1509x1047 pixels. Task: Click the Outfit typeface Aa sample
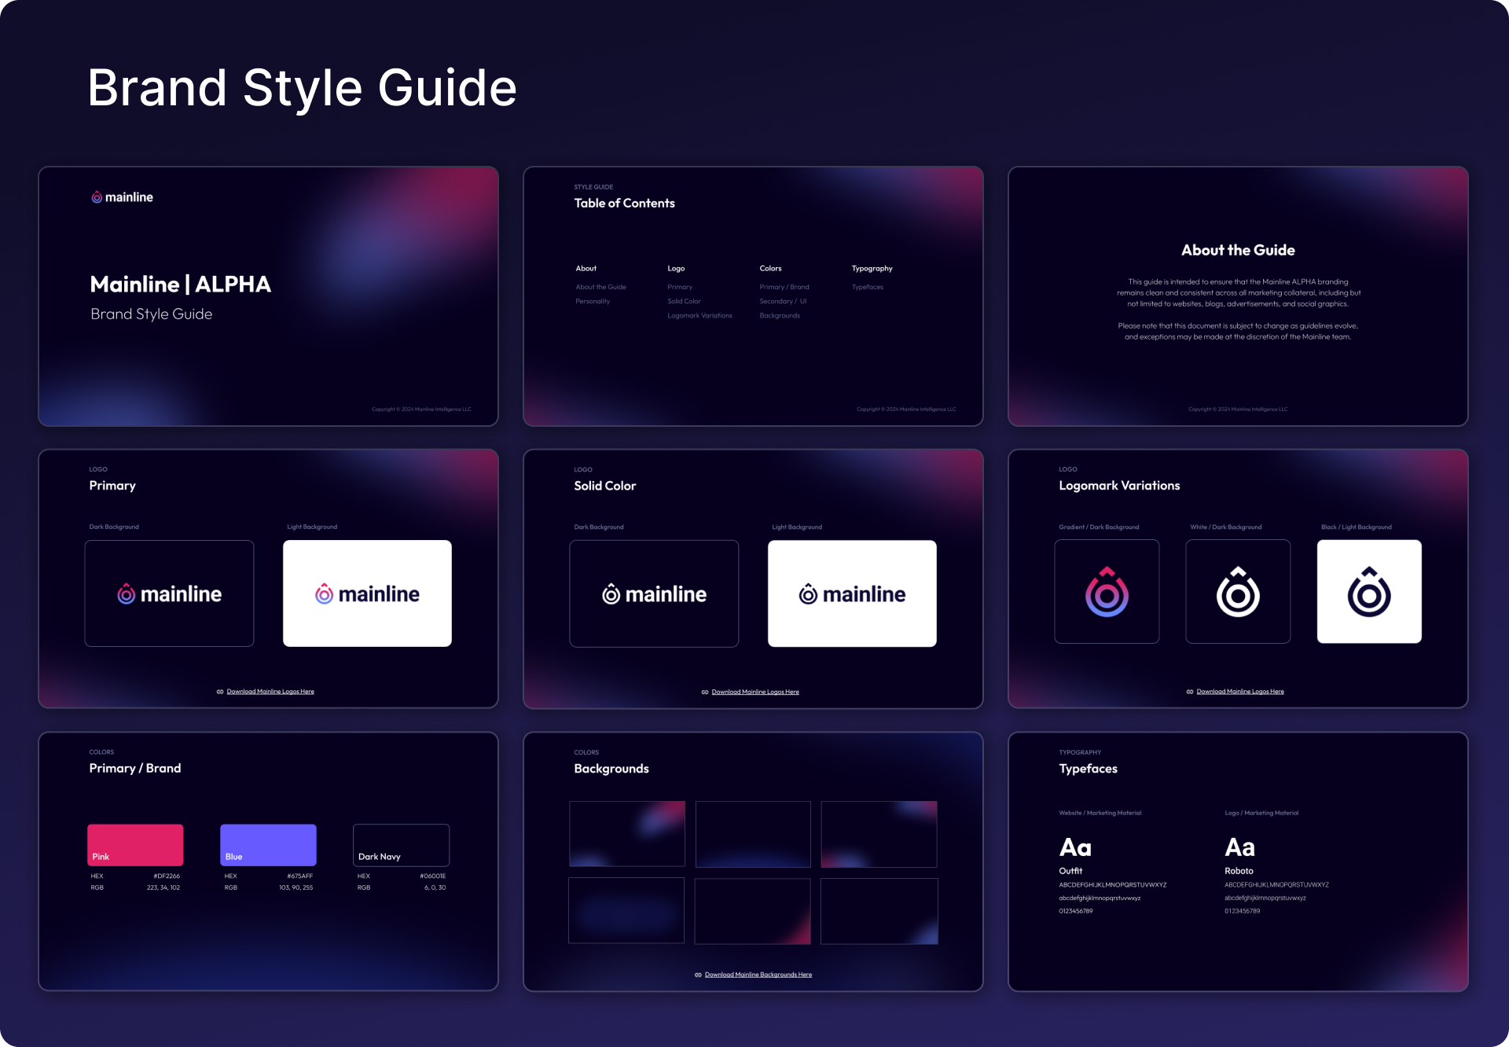coord(1075,847)
